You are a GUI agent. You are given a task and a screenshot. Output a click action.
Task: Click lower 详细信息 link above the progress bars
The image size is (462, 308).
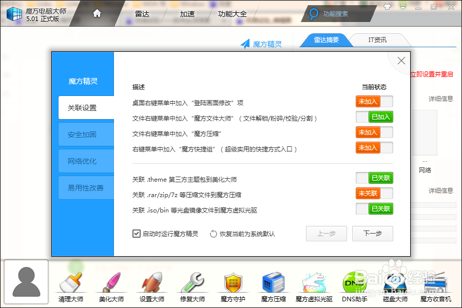point(441,190)
